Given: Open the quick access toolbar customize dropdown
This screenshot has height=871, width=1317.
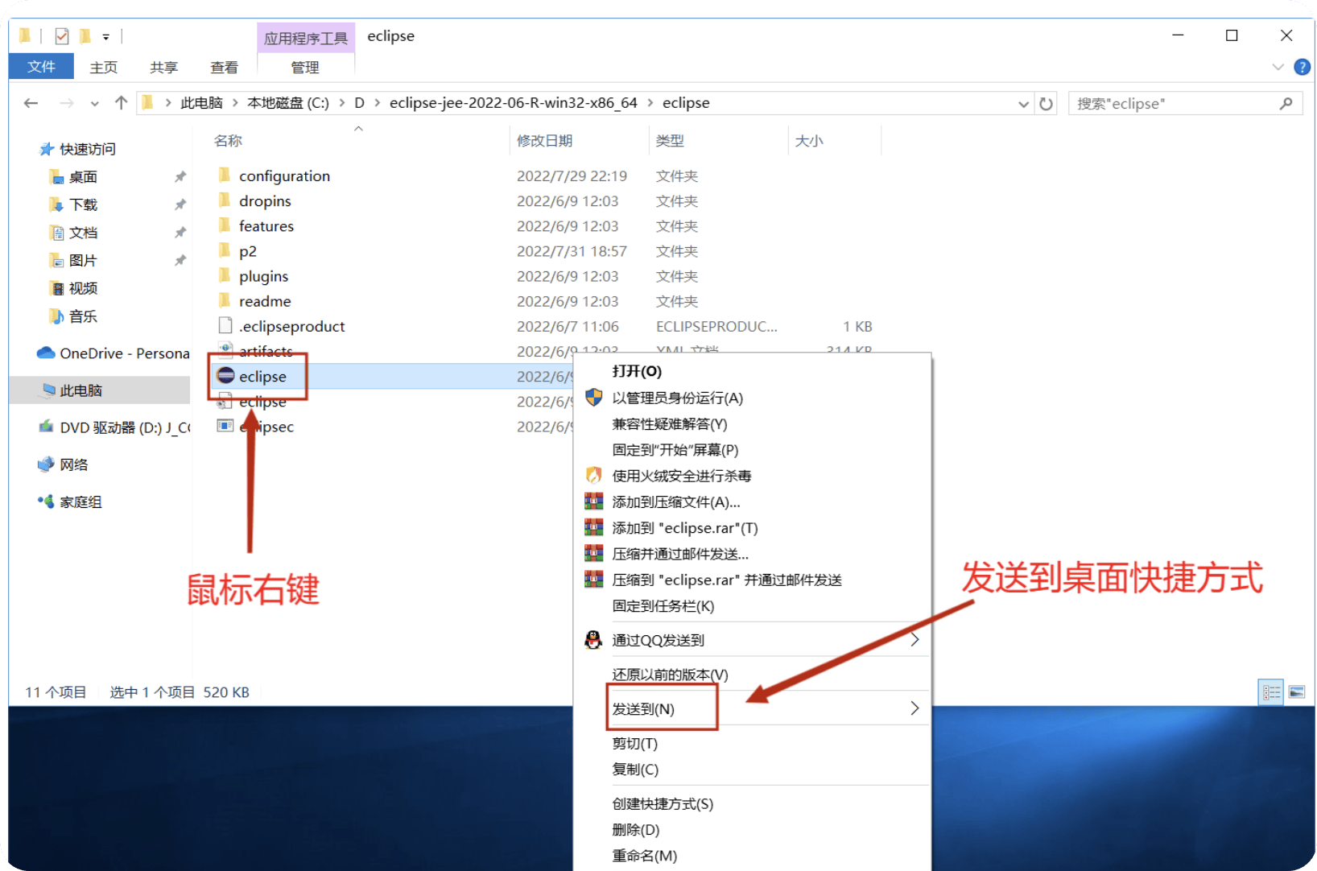Looking at the screenshot, I should [105, 37].
